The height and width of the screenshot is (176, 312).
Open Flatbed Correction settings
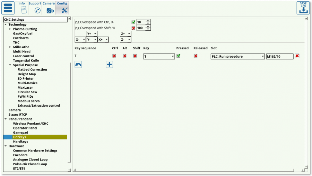32,69
